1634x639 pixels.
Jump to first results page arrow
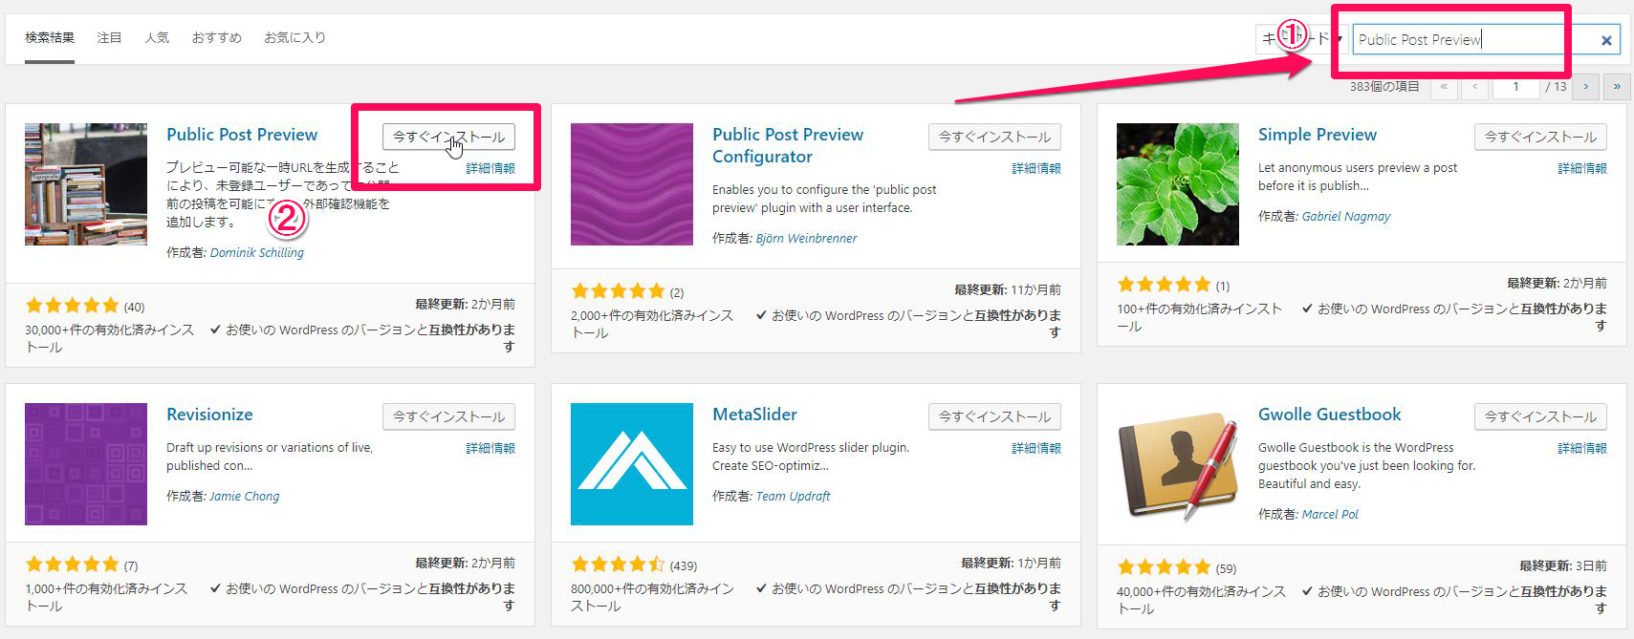point(1444,86)
